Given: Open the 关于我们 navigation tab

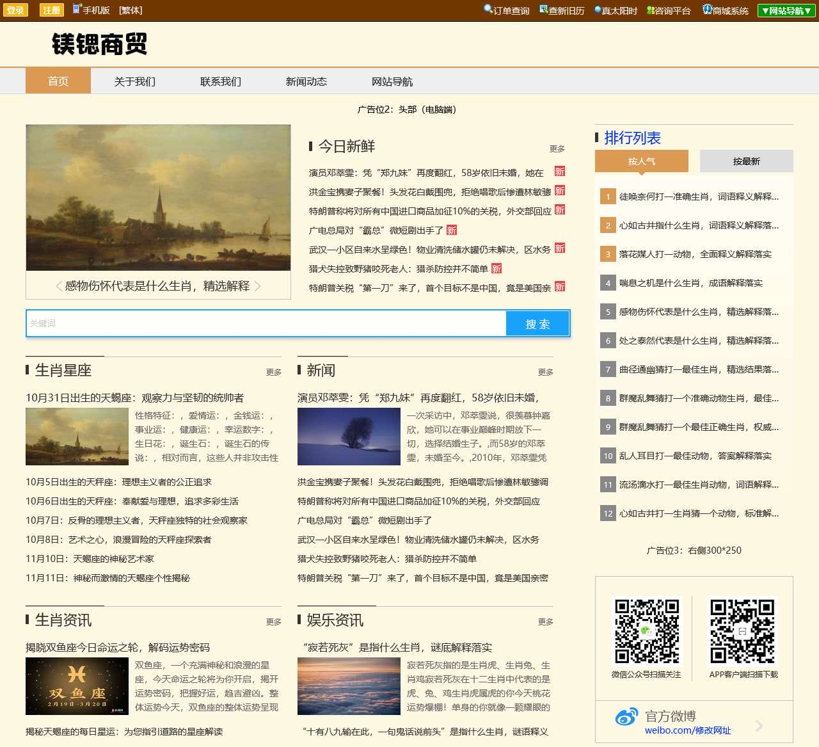Looking at the screenshot, I should coord(134,81).
